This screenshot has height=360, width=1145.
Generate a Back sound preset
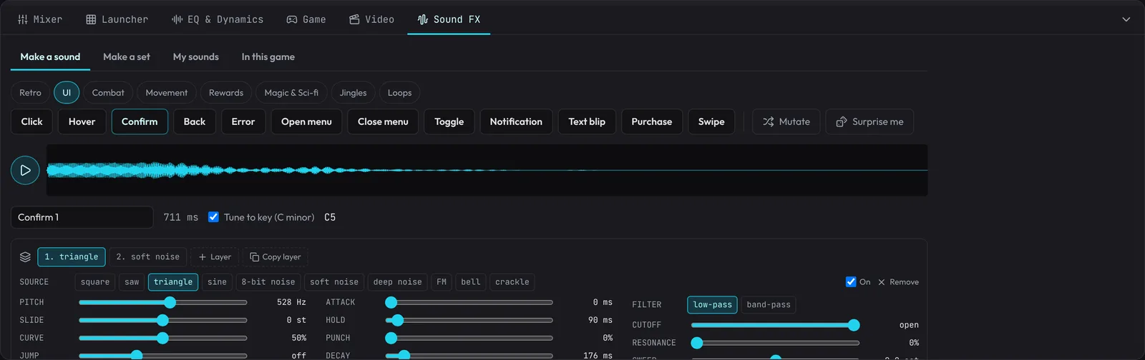[195, 121]
